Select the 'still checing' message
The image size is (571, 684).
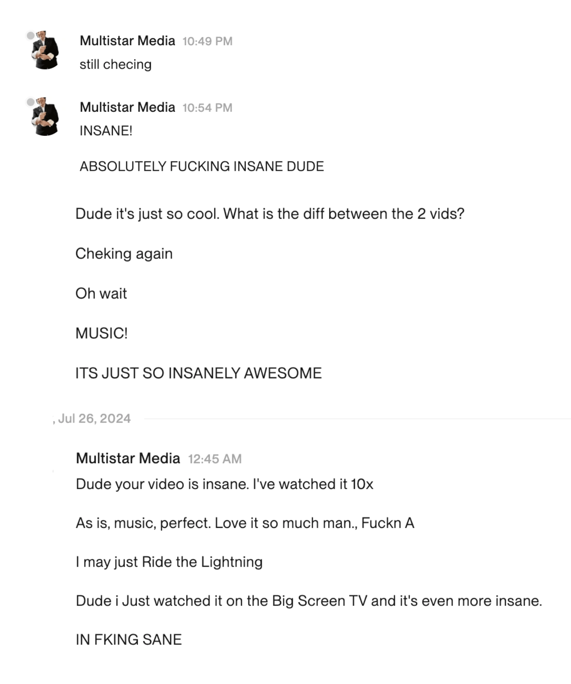pyautogui.click(x=116, y=64)
